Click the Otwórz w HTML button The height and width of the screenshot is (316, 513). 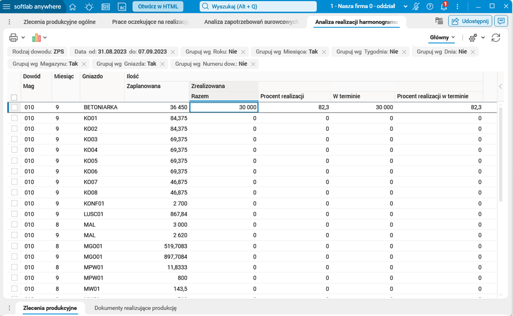[x=158, y=7]
